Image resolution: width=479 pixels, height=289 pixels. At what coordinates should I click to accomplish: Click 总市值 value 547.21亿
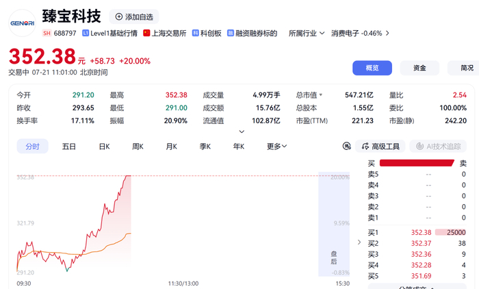pos(359,95)
